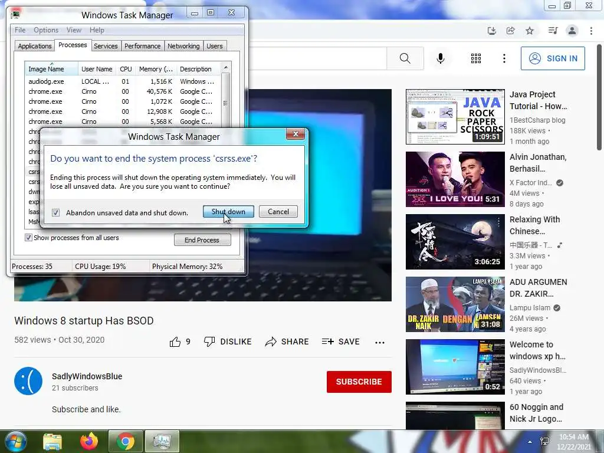Open Relaxing With Chinese music thumbnail

click(455, 241)
